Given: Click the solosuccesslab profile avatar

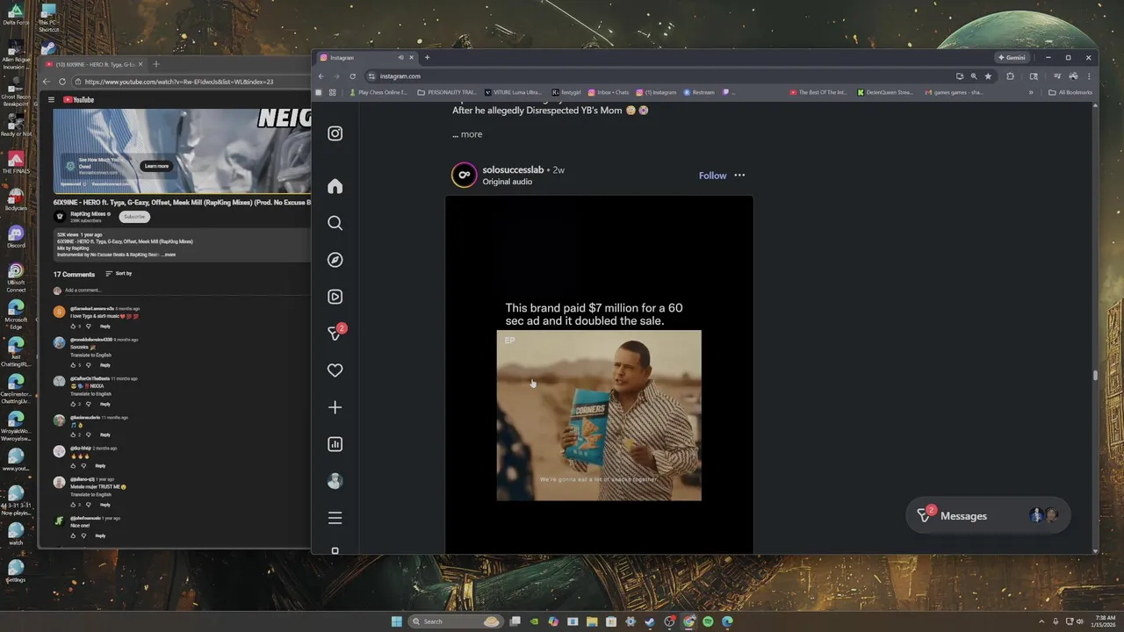Looking at the screenshot, I should tap(464, 176).
